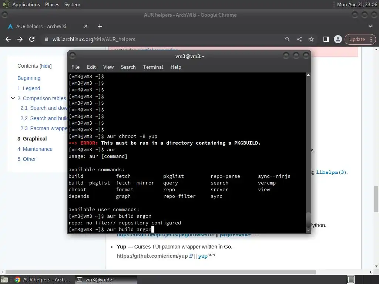Click the page horizontal scrollbar
The height and width of the screenshot is (284, 379).
[x=161, y=272]
